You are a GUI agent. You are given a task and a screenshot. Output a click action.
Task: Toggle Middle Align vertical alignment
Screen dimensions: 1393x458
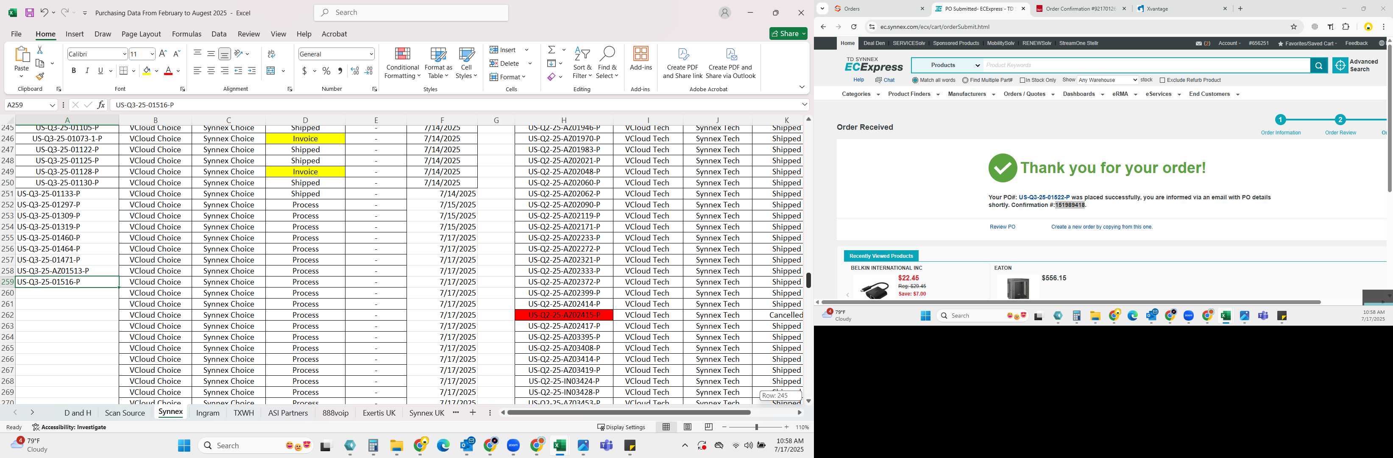point(211,53)
